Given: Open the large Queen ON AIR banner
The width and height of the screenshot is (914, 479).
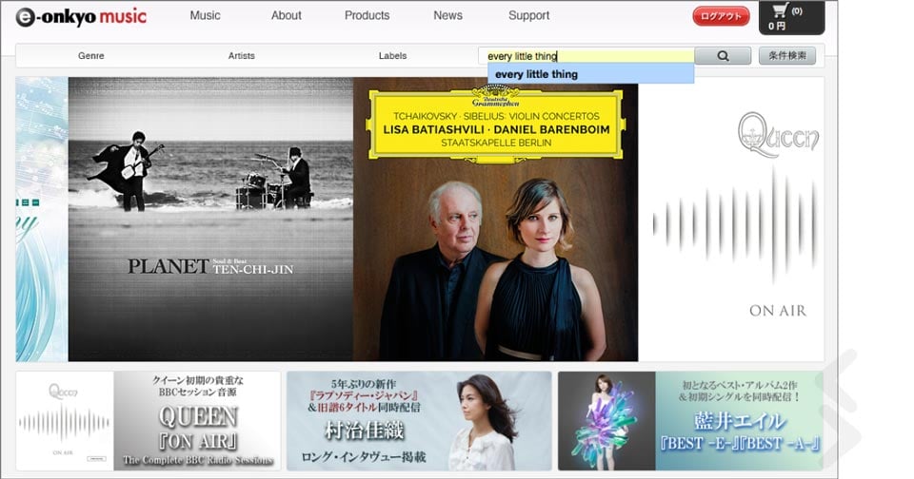Looking at the screenshot, I should [x=731, y=219].
